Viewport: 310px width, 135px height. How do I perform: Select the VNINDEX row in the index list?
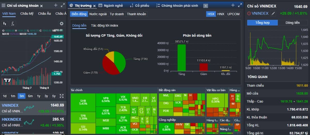[x=33, y=108]
